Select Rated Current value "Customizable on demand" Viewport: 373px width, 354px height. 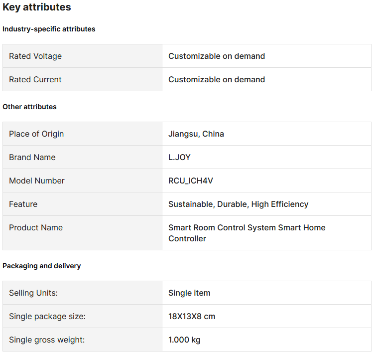pyautogui.click(x=217, y=80)
